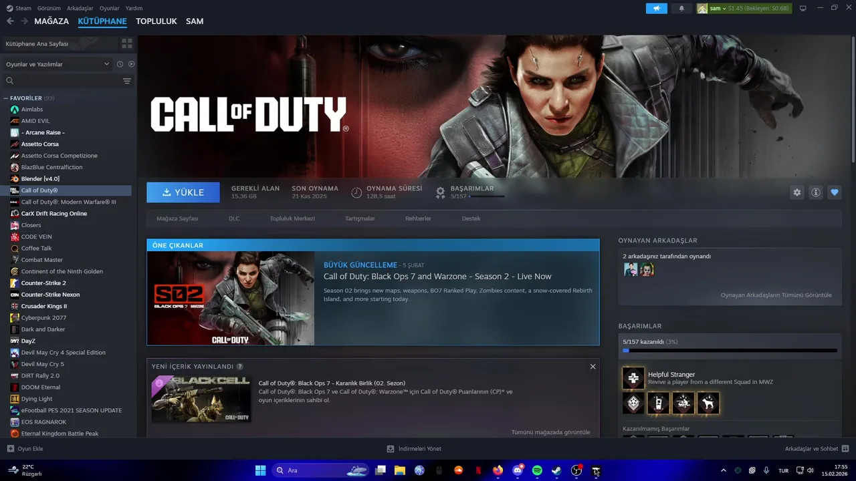This screenshot has width=856, height=481.
Task: Click the Oyun Ekle plus icon
Action: click(10, 449)
